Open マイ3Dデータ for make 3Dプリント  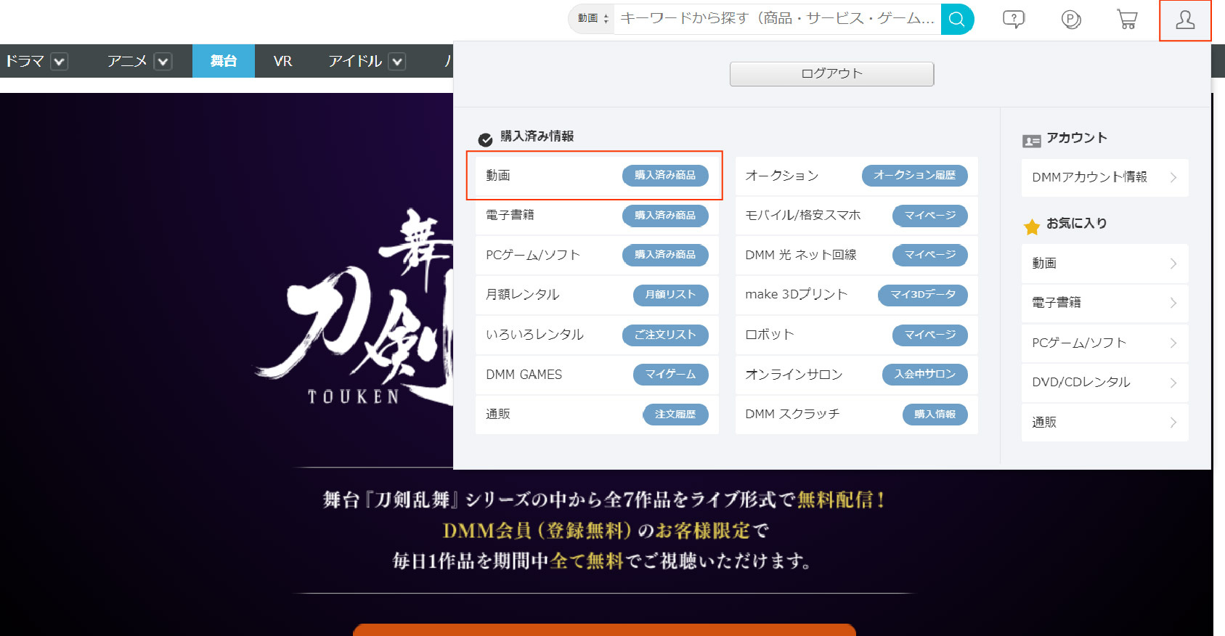923,295
